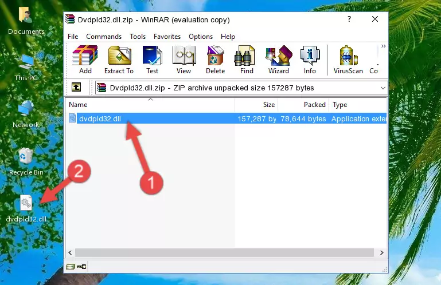Viewport: 441px width, 285px height.
Task: Click the 78,644 bytes packed size cell
Action: point(303,119)
